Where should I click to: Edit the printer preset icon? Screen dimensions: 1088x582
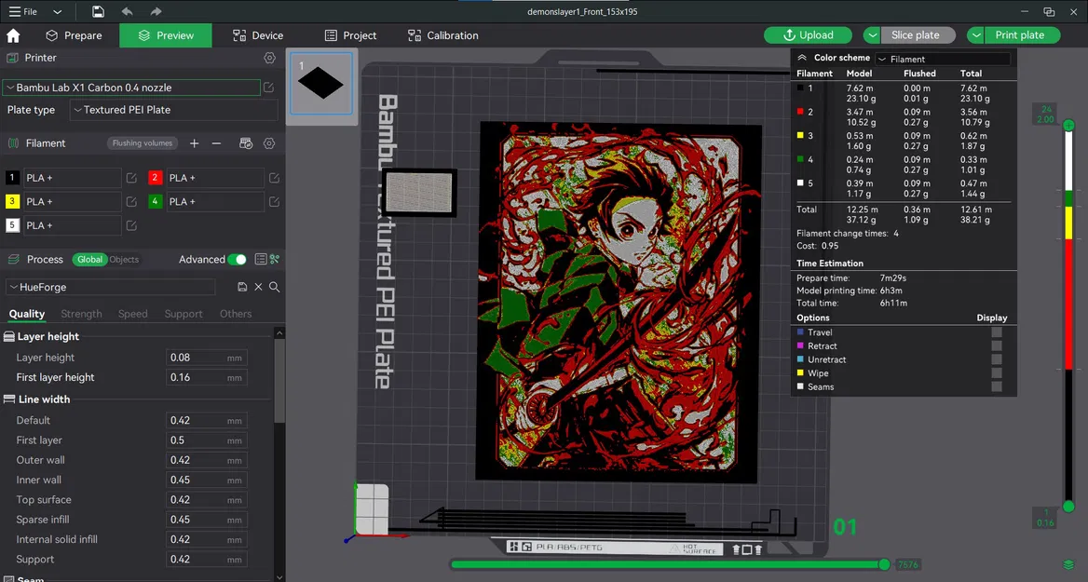tap(269, 88)
